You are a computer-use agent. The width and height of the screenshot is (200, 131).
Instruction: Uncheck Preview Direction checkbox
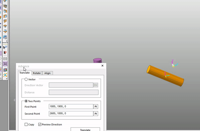40,124
